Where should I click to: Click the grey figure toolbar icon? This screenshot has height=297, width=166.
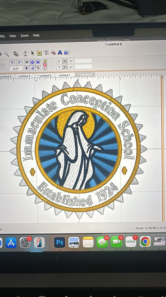click(26, 53)
